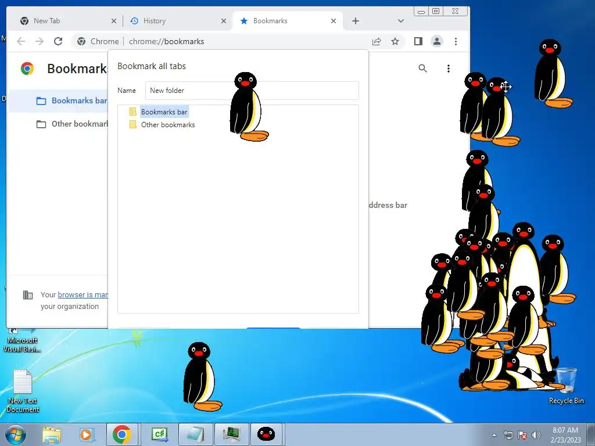This screenshot has height=446, width=595.
Task: Click the Chrome logo on Bookmarks page
Action: [27, 69]
